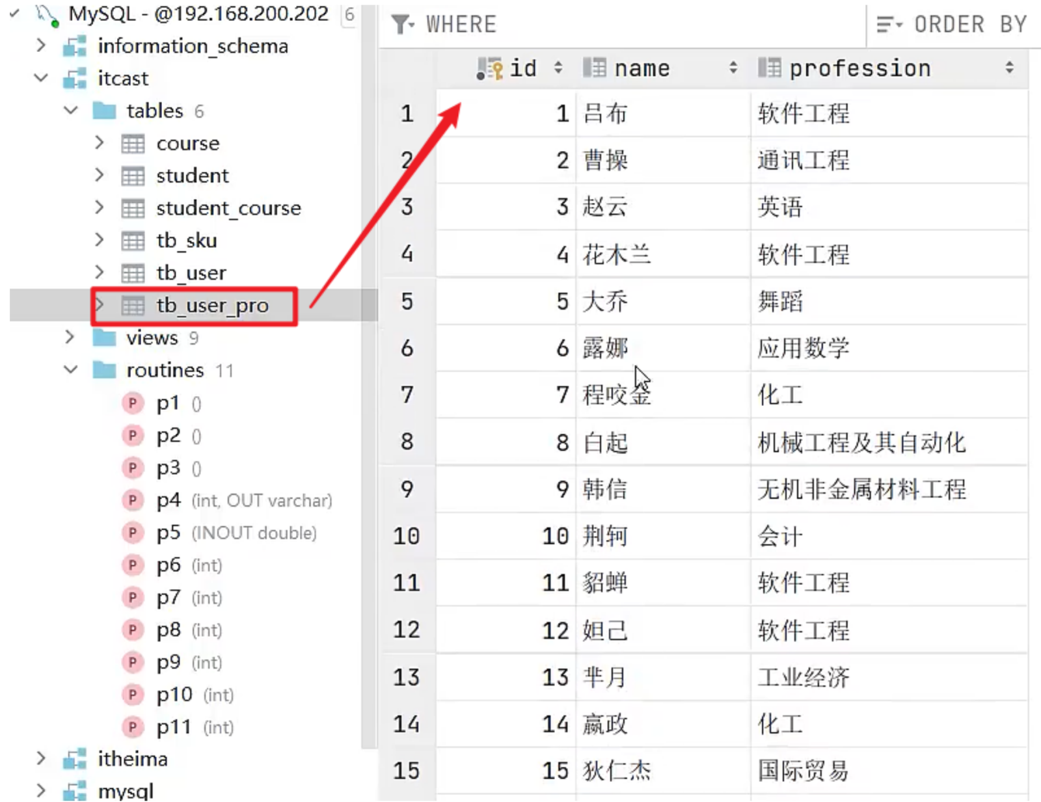The image size is (1041, 802).
Task: Select row number 12 in grid gutter
Action: coord(407,630)
